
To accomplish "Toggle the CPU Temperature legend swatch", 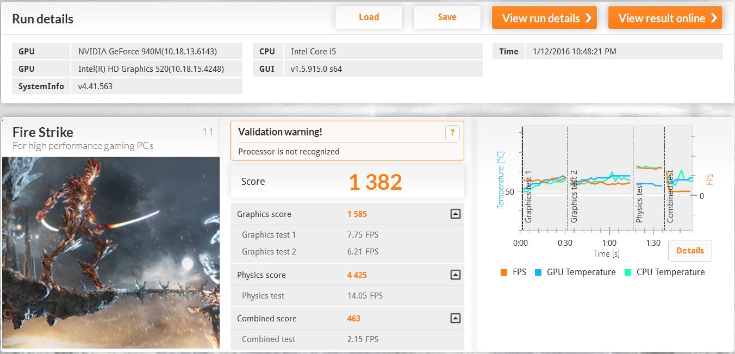I will coord(628,272).
